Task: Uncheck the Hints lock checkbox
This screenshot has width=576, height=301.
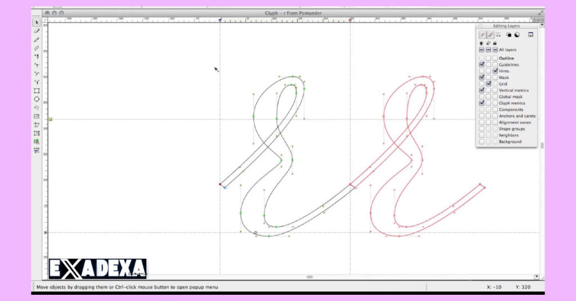Action: (x=495, y=71)
